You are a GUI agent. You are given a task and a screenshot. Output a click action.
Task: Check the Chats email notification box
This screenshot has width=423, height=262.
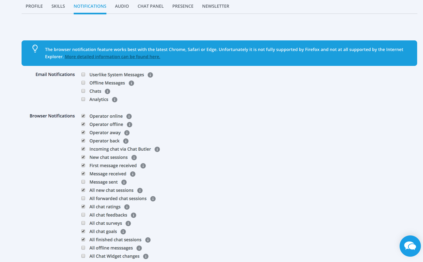click(x=83, y=91)
